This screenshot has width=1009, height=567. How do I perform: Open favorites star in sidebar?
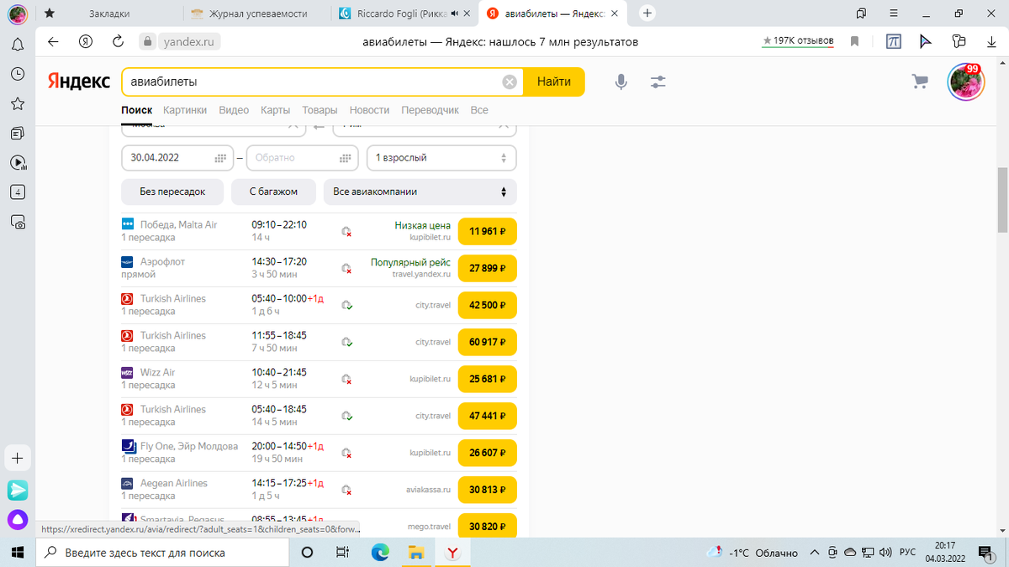pyautogui.click(x=18, y=103)
